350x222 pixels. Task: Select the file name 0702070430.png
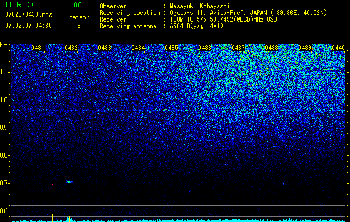(28, 14)
